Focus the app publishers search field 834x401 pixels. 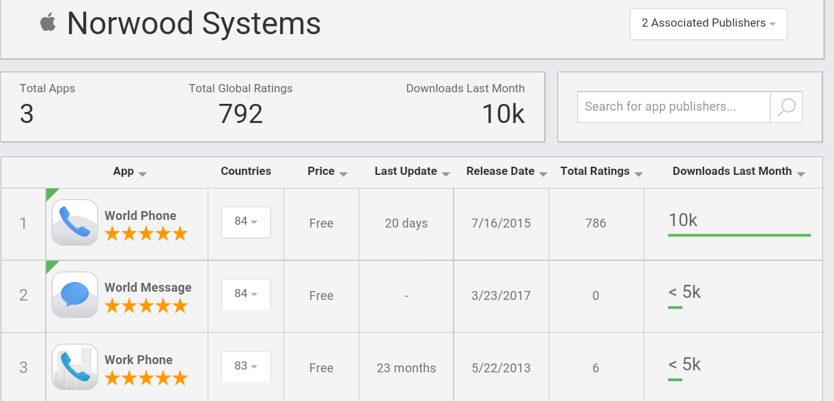coord(673,107)
